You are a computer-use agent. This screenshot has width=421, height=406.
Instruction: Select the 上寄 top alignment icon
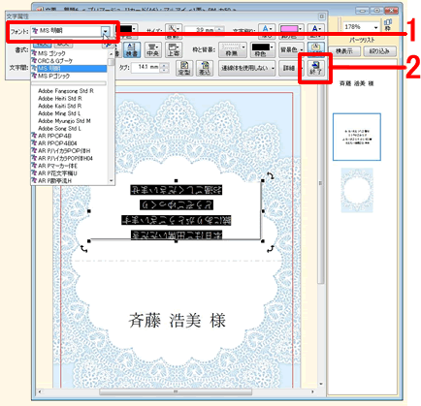174,49
